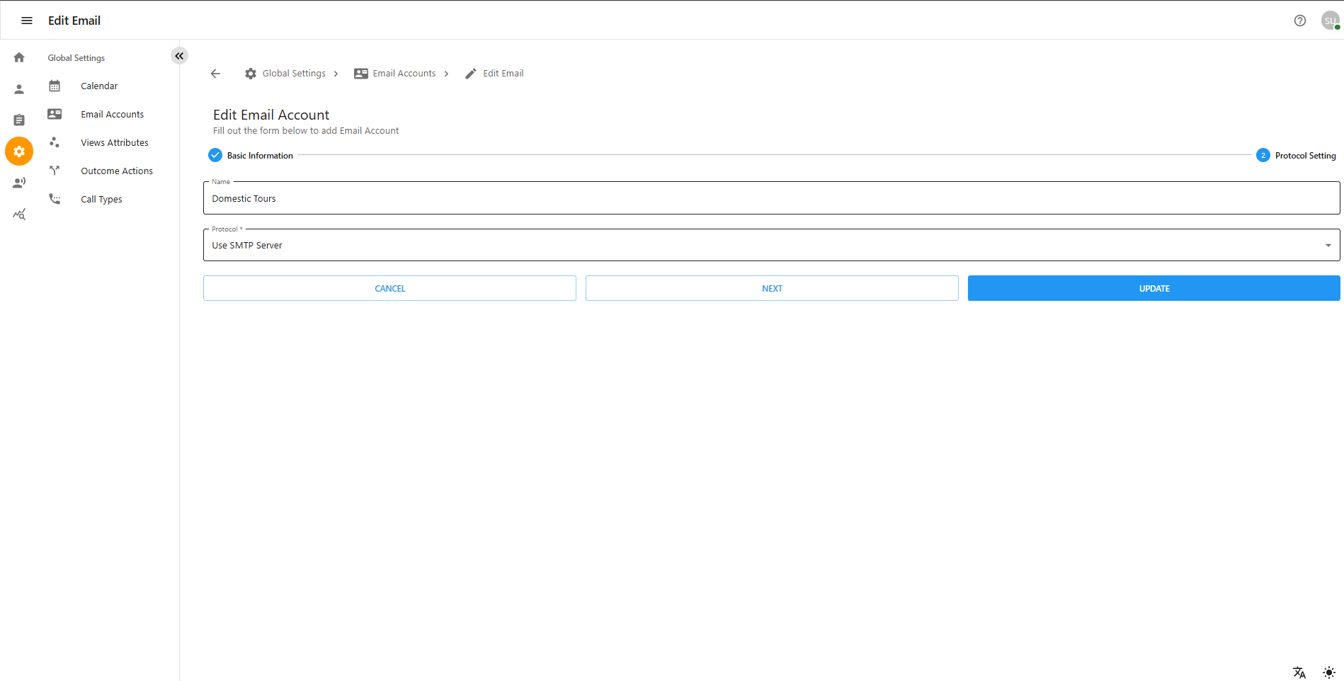
Task: Toggle the light/dark theme sun icon
Action: tap(1328, 672)
